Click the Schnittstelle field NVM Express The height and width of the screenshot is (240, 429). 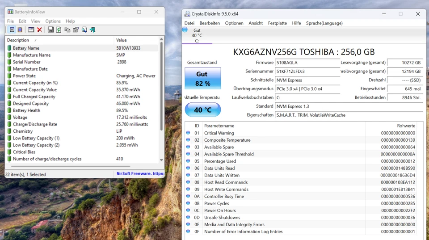307,80
